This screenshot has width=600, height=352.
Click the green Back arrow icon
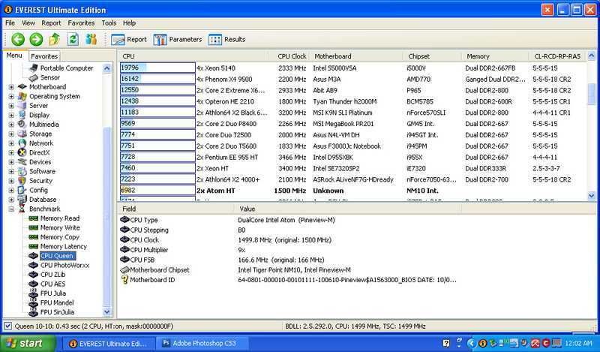[17, 40]
